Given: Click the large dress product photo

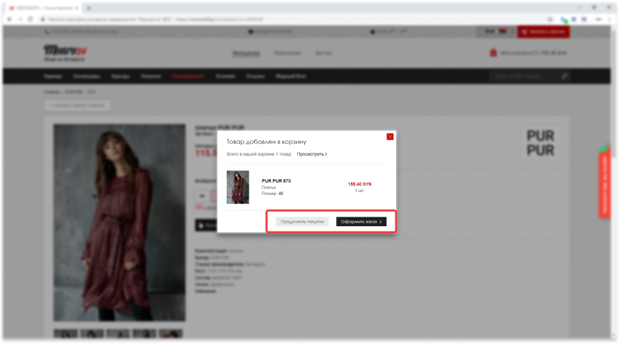Looking at the screenshot, I should [x=119, y=223].
